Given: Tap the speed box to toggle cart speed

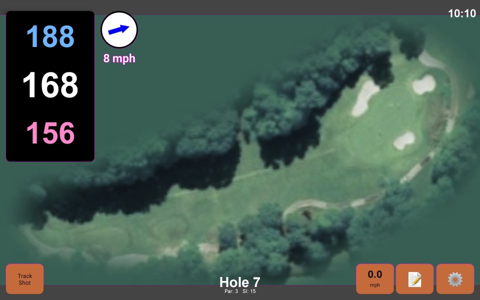Looking at the screenshot, I should tap(374, 278).
